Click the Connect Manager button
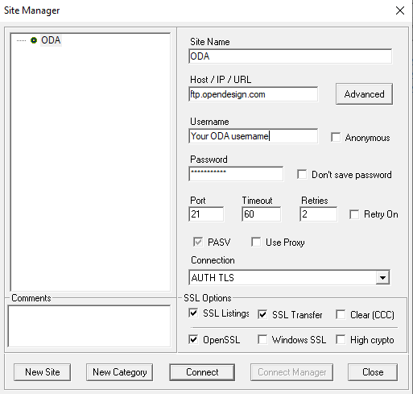This screenshot has height=394, width=413. click(291, 372)
